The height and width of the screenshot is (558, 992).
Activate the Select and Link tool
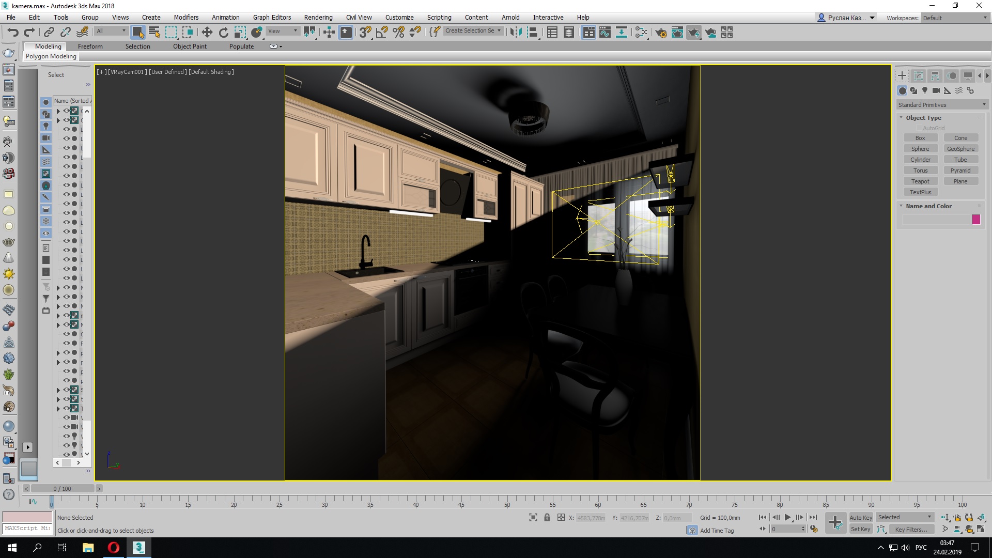click(49, 33)
